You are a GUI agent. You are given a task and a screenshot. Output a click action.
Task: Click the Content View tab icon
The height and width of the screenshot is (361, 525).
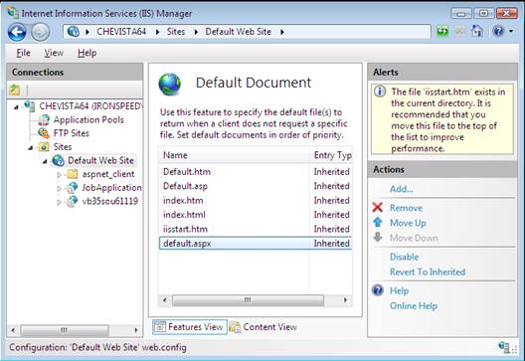(235, 327)
